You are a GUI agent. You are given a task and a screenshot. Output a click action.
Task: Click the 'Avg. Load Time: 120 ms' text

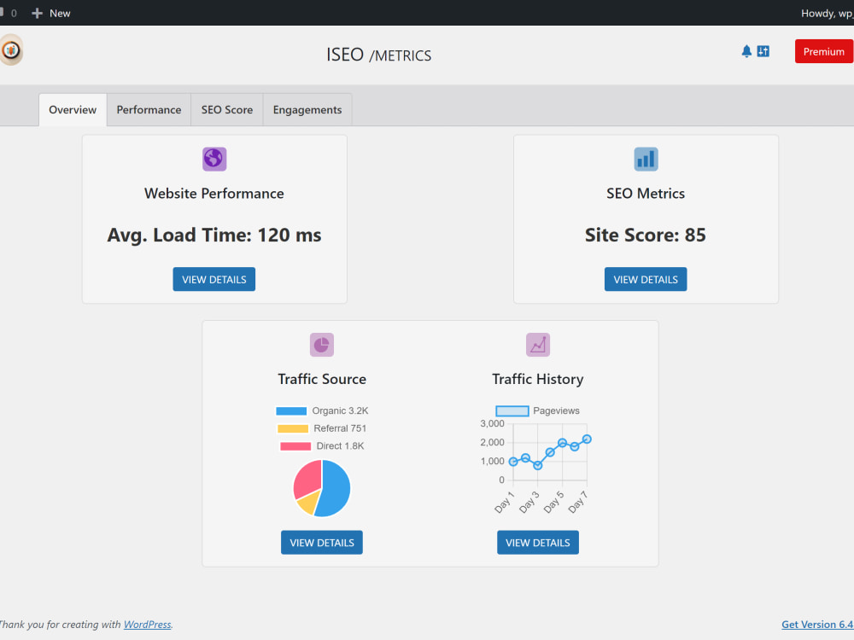[x=214, y=236]
